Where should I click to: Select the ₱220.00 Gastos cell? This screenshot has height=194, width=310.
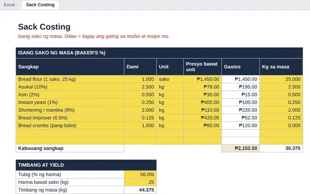point(240,110)
